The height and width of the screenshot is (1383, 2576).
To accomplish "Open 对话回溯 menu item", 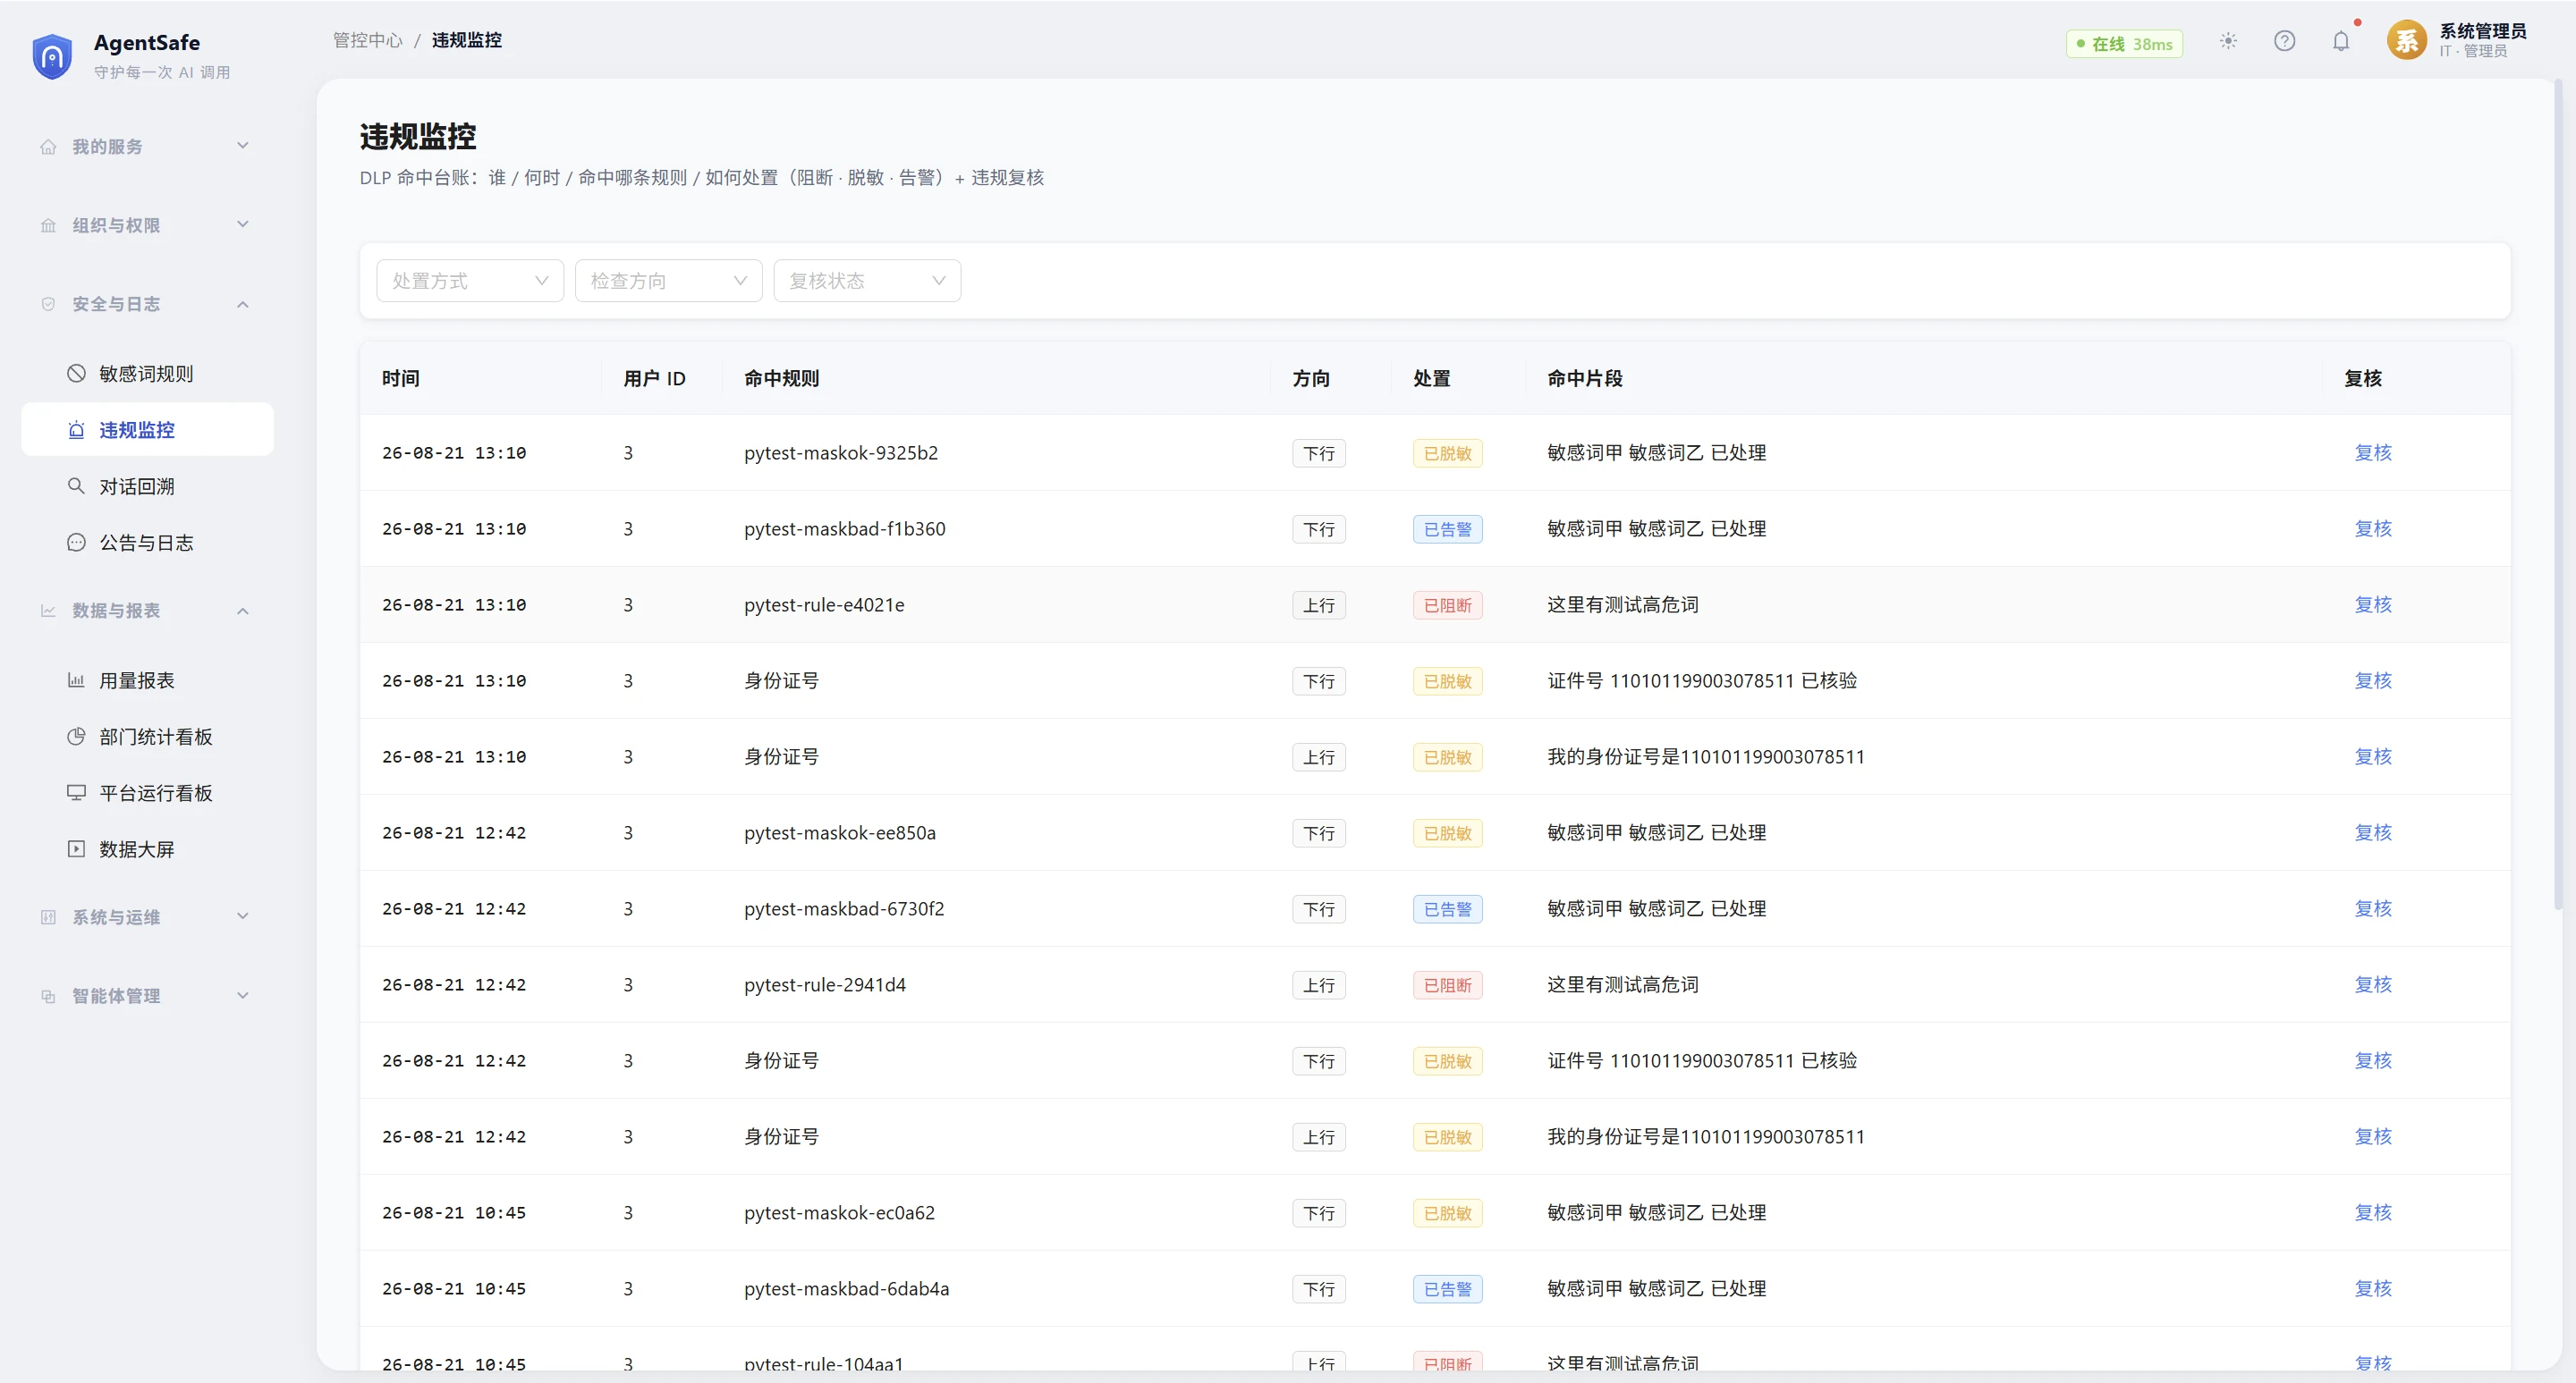I will pyautogui.click(x=147, y=485).
